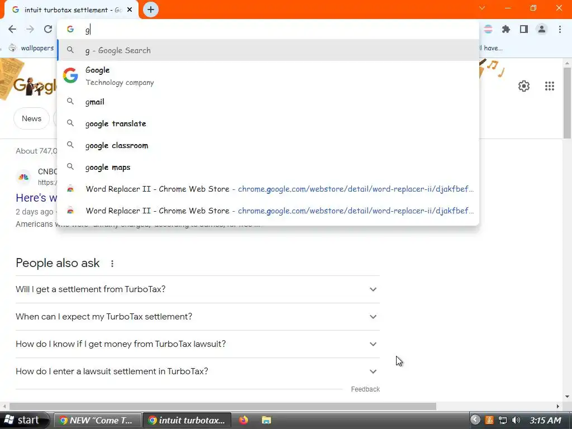Image resolution: width=572 pixels, height=429 pixels.
Task: Click the volume speaker tray icon
Action: tap(516, 420)
